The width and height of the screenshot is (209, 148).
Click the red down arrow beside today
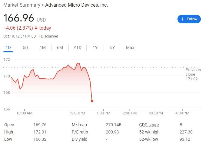pos(36,28)
